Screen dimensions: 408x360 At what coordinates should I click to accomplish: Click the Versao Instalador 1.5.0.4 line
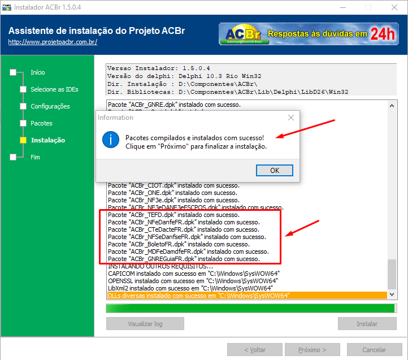tap(158, 68)
